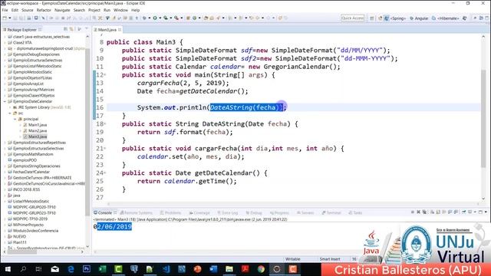Image resolution: width=491 pixels, height=276 pixels.
Task: Open Microsoft Edge from the taskbar
Action: click(x=71, y=269)
